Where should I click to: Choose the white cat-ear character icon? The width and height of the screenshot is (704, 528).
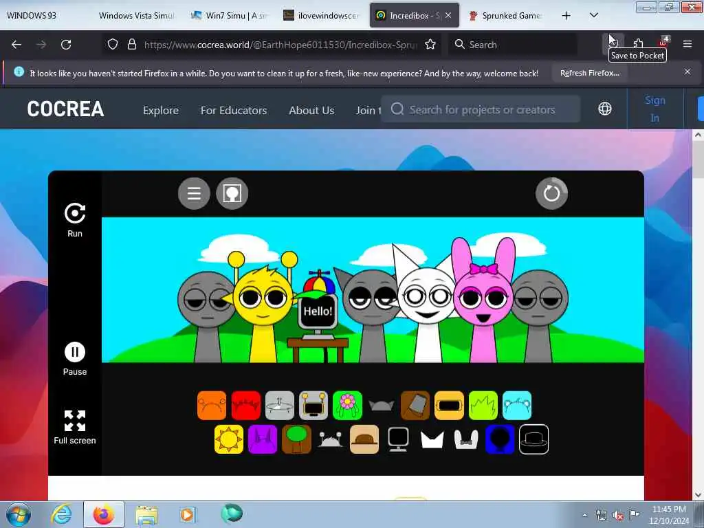(432, 439)
